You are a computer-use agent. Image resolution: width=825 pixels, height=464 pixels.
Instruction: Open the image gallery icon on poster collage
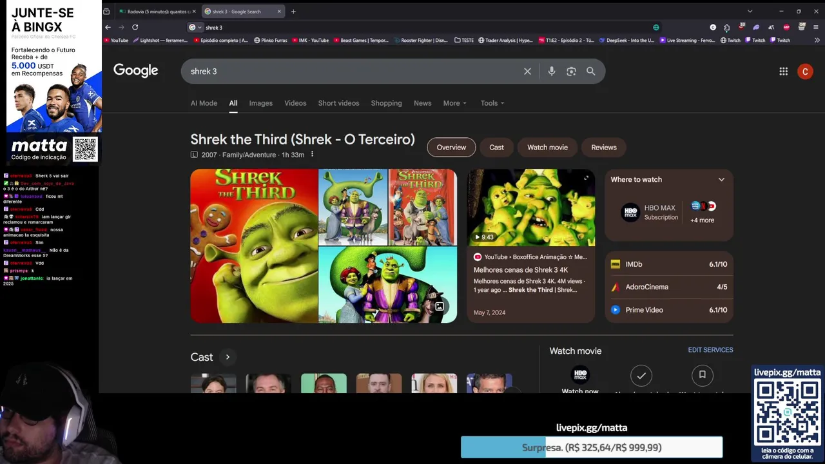click(x=439, y=307)
